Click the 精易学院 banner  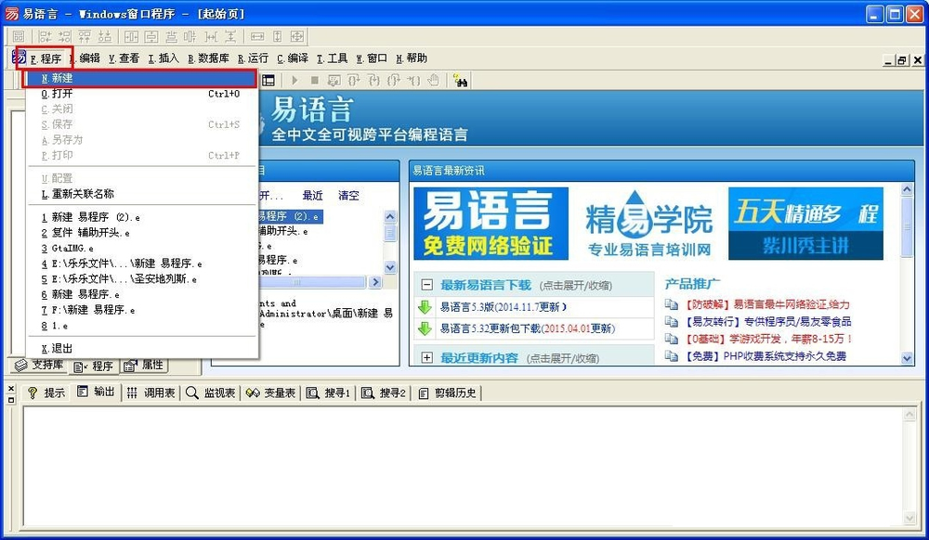(x=648, y=224)
